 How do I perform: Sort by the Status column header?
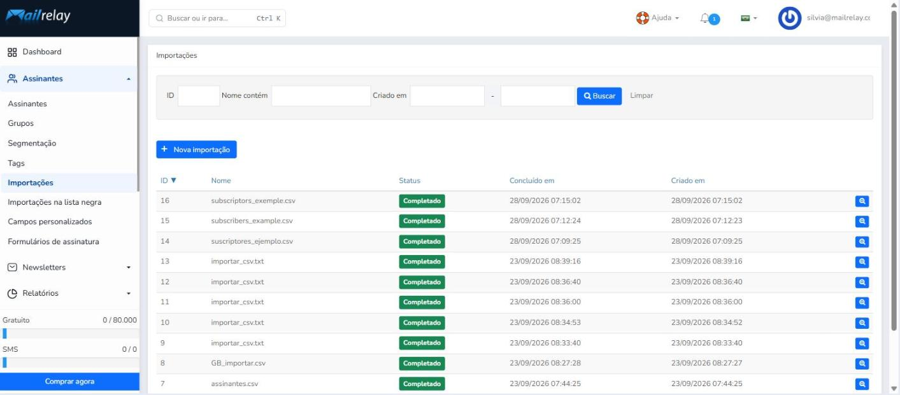[x=410, y=181]
